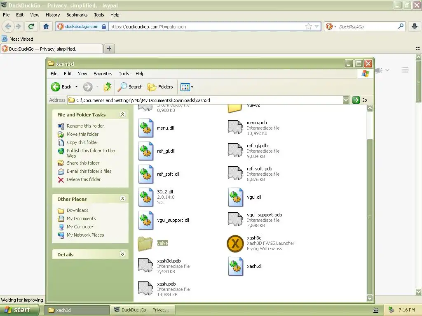Click Share this folder
Viewport: 422px width, 316px height.
pos(83,163)
